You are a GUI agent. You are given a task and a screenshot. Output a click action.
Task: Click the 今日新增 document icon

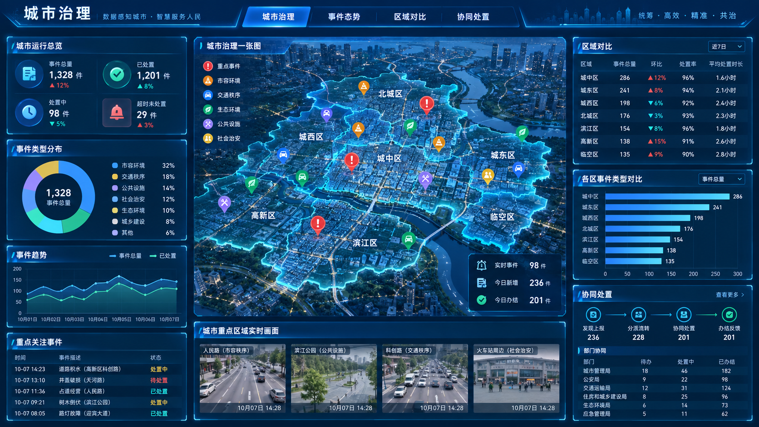click(x=482, y=283)
